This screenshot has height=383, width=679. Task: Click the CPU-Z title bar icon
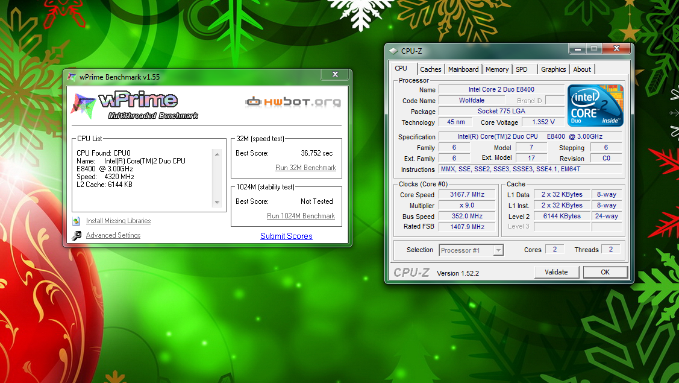point(393,51)
